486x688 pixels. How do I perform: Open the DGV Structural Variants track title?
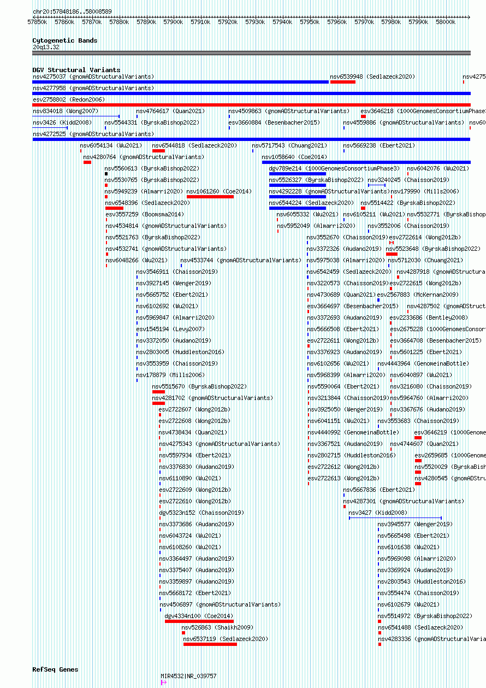click(76, 70)
